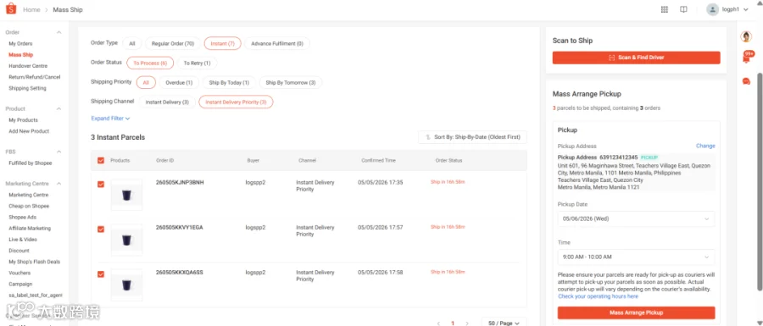The width and height of the screenshot is (763, 326).
Task: Click the logph1 user avatar icon
Action: pyautogui.click(x=713, y=9)
